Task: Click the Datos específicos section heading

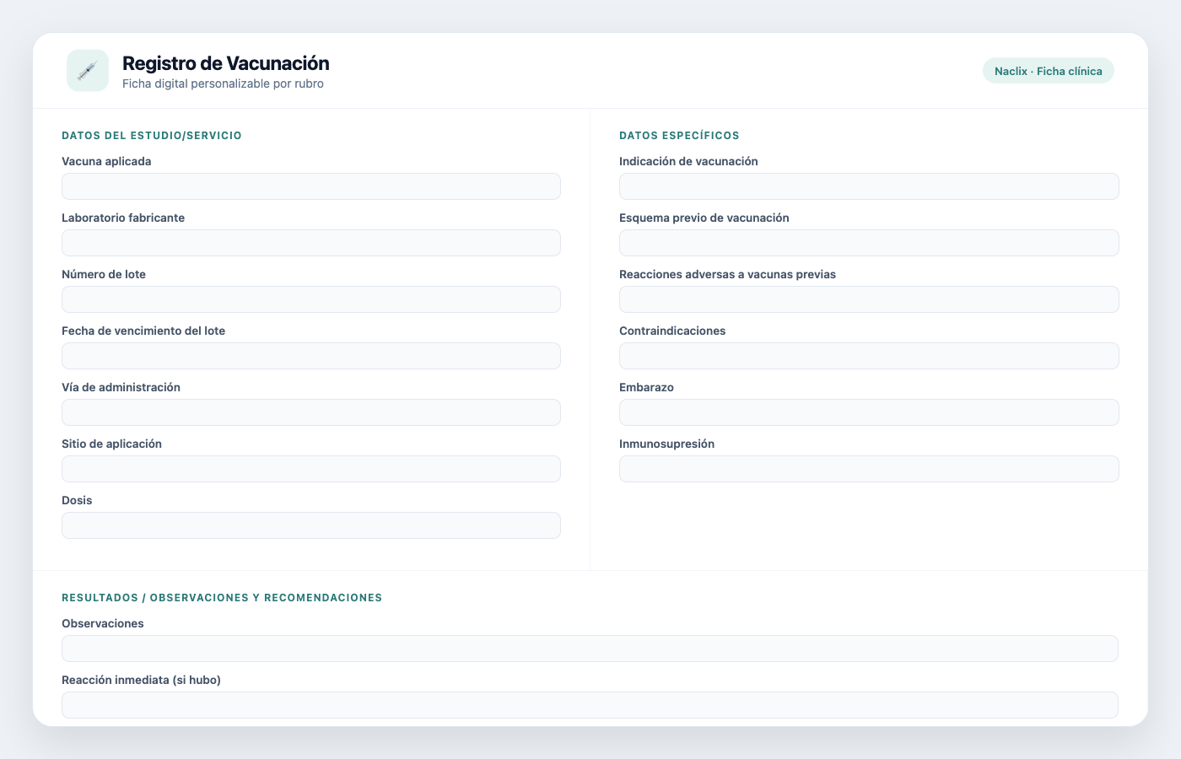Action: (x=679, y=136)
